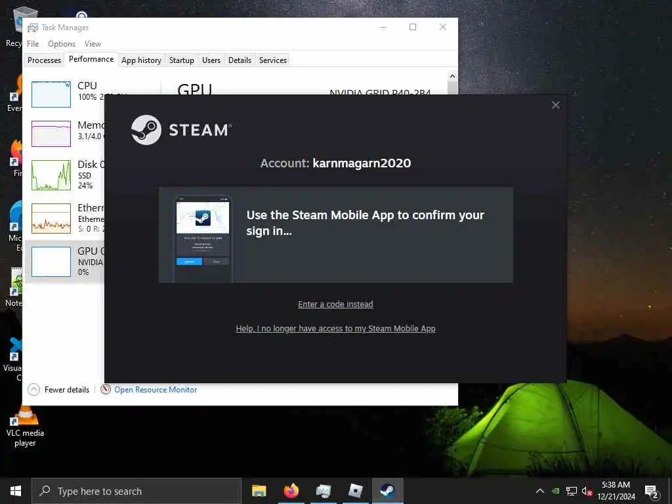672x504 pixels.
Task: Collapse Task Manager with Fewer details
Action: [x=58, y=390]
